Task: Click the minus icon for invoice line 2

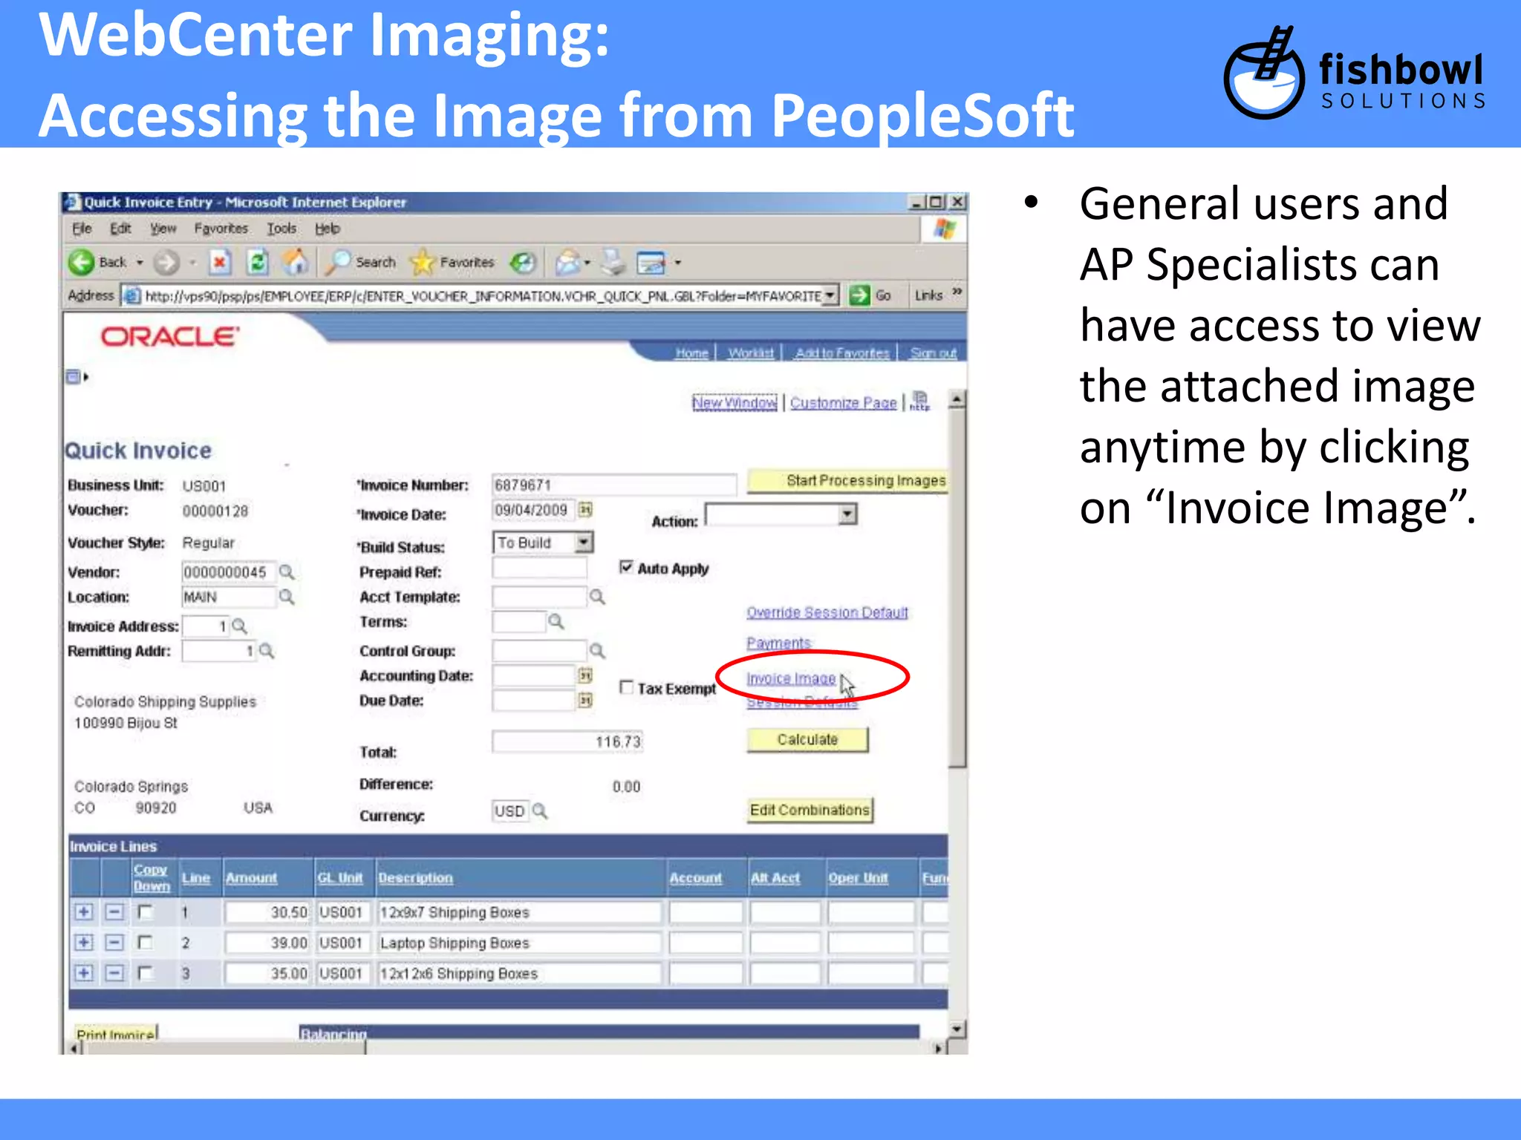Action: click(x=114, y=943)
